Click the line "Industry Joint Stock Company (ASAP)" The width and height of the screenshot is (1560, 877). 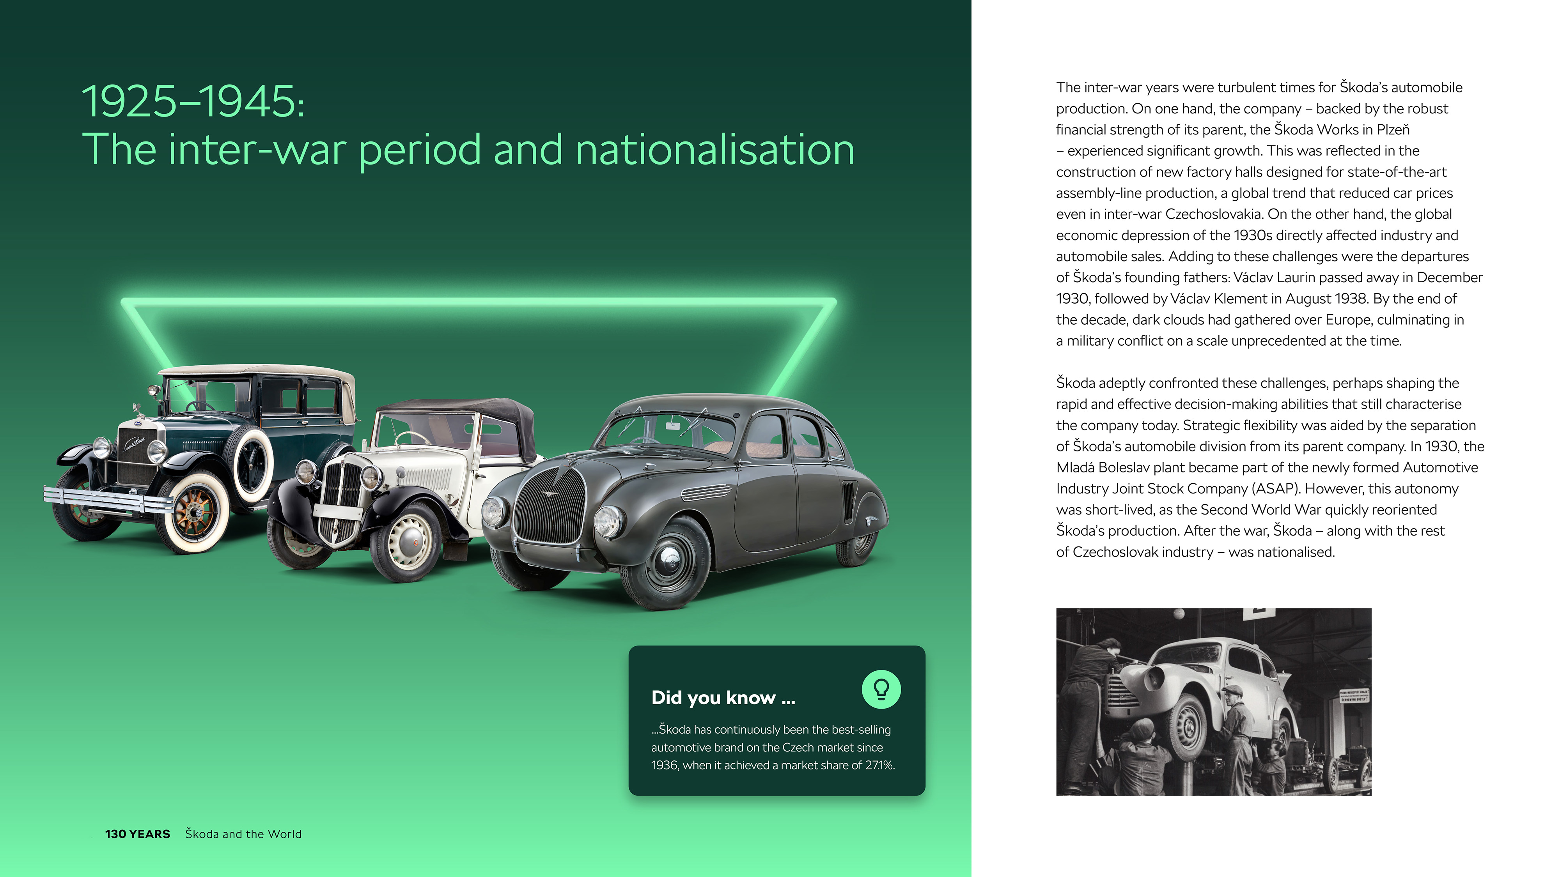[x=1257, y=488]
